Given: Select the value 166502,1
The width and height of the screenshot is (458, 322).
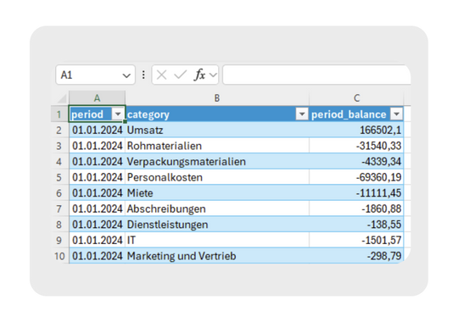Looking at the screenshot, I should 356,130.
